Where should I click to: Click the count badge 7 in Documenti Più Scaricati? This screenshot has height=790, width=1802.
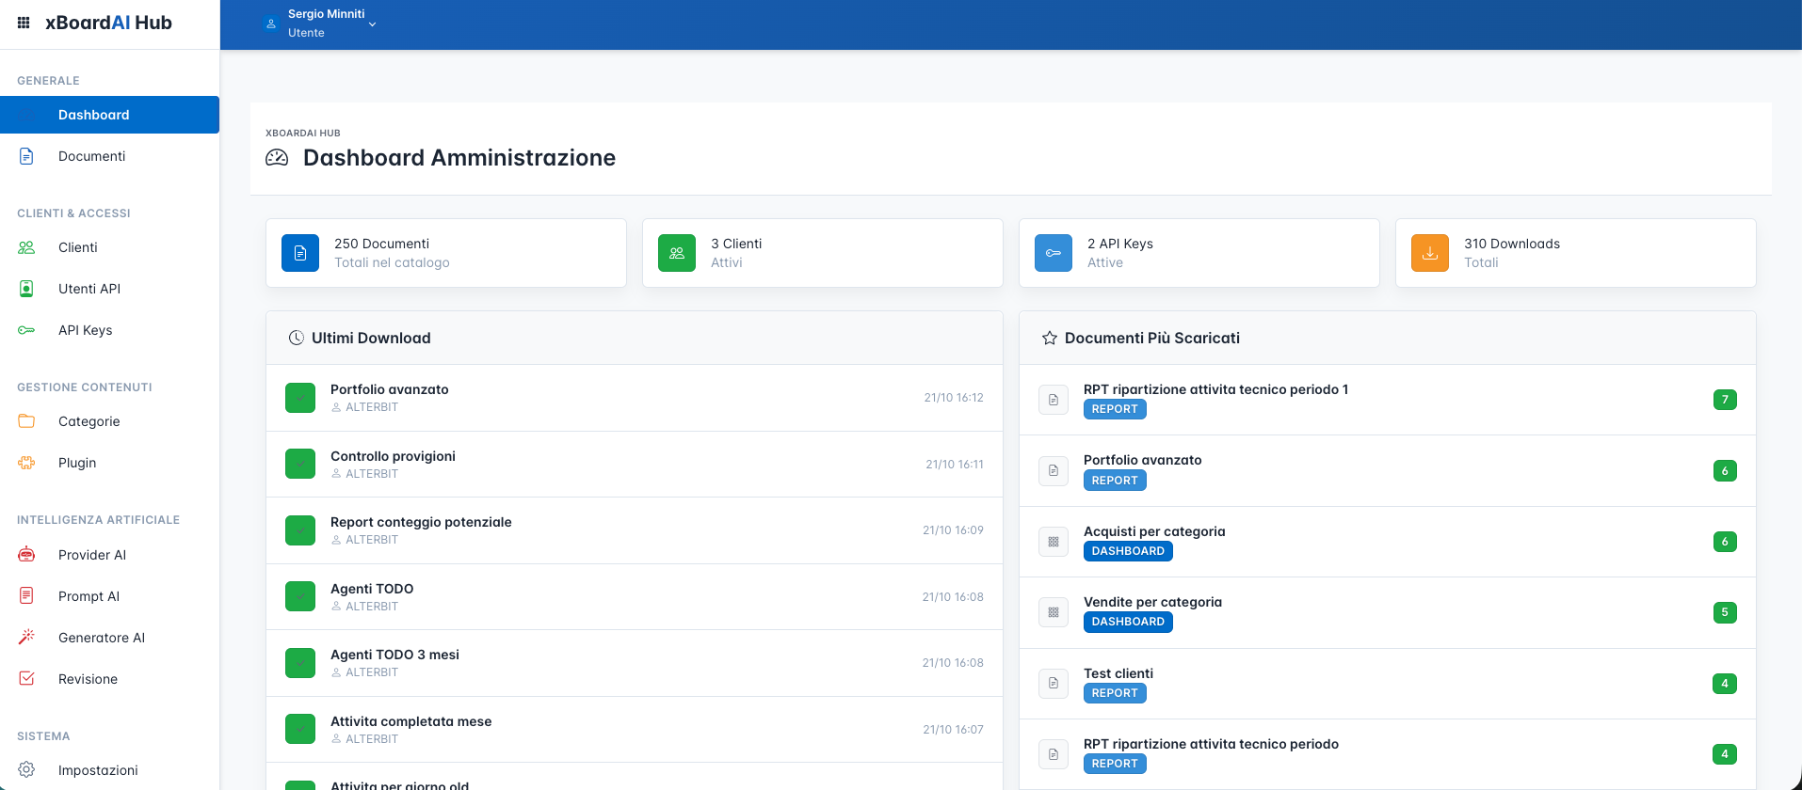pyautogui.click(x=1725, y=400)
